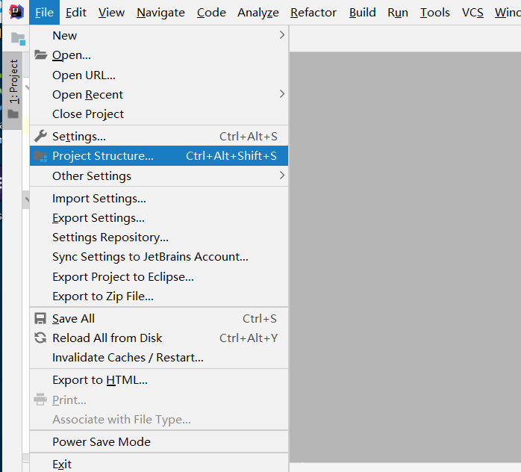The height and width of the screenshot is (472, 521).
Task: Click the project folder icon below File
Action: tap(18, 39)
